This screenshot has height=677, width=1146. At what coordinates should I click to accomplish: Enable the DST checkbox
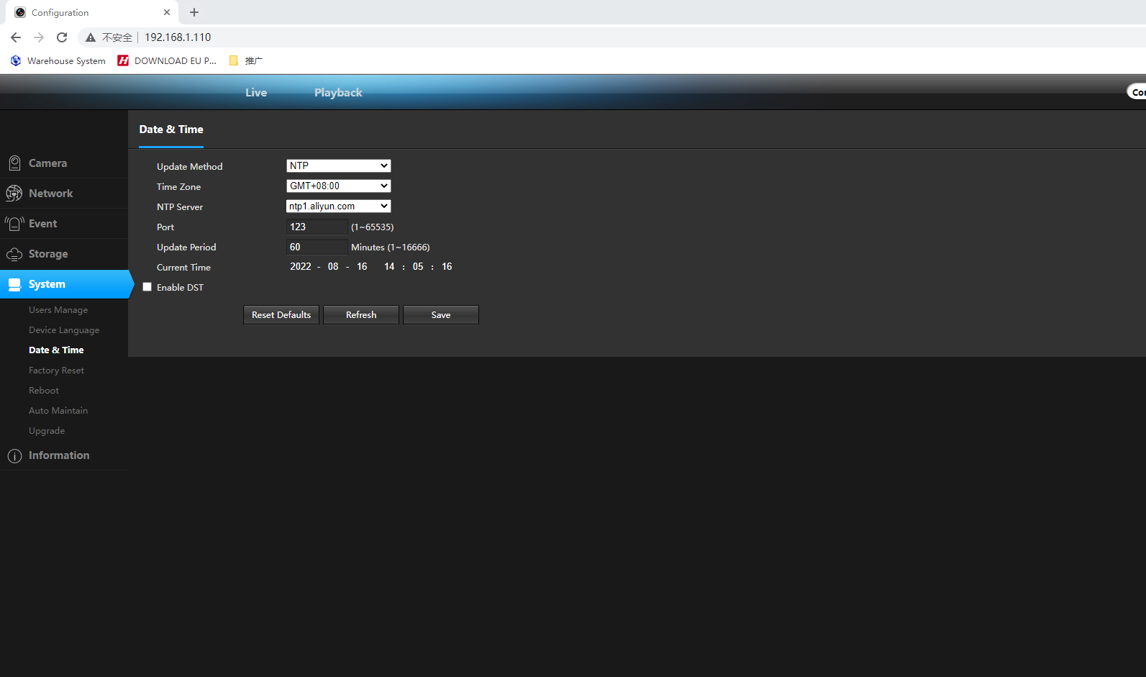point(147,287)
